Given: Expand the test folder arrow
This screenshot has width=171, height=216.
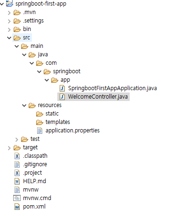Looking at the screenshot, I should click(17, 139).
